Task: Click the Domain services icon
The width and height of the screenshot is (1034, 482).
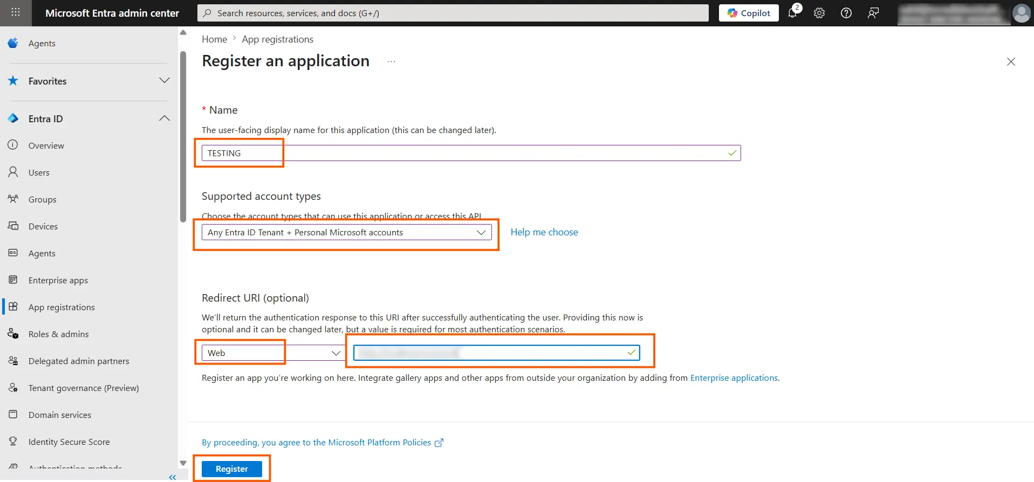Action: [x=13, y=415]
